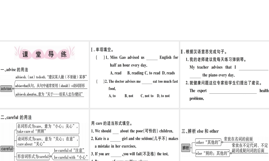269x161 pixels.
Task: Collapse the circle after other “其他的” box
Action: [x=222, y=142]
